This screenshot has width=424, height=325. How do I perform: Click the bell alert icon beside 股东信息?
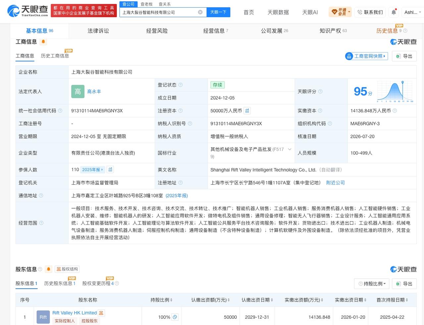[48, 269]
